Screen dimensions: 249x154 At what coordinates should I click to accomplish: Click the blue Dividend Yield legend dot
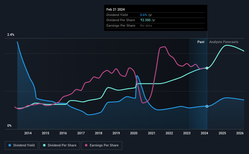coord(10,145)
